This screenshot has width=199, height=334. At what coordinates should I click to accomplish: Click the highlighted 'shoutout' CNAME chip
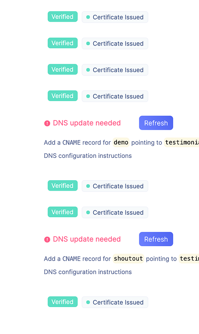(128, 259)
